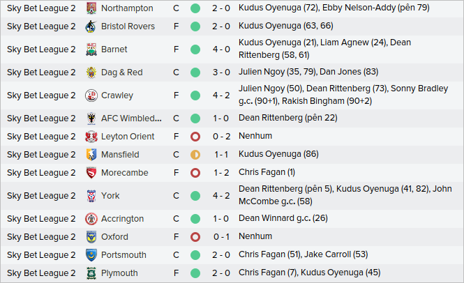This screenshot has width=464, height=283.
Task: Click the Leyton Orient club badge
Action: [x=91, y=137]
